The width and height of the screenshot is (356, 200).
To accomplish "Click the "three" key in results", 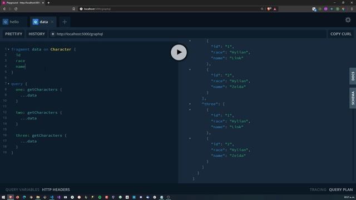I will point(210,104).
